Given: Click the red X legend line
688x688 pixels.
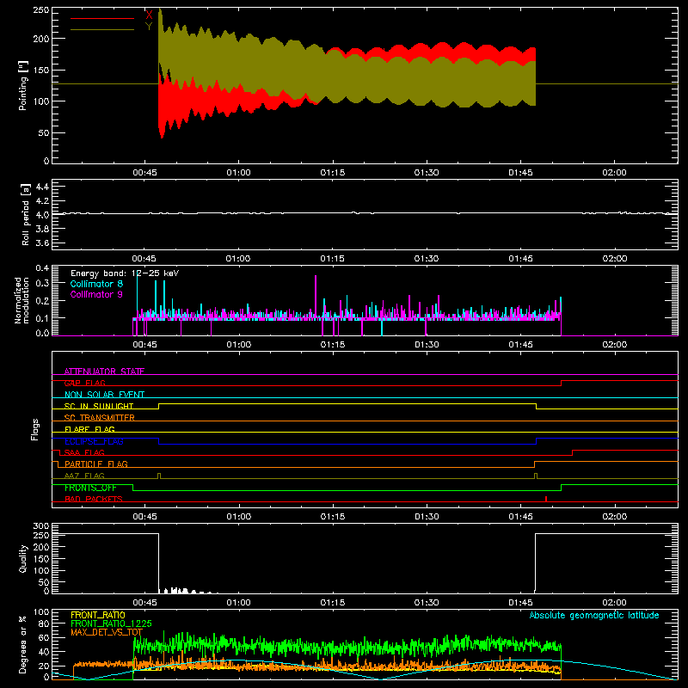Looking at the screenshot, I should [102, 18].
